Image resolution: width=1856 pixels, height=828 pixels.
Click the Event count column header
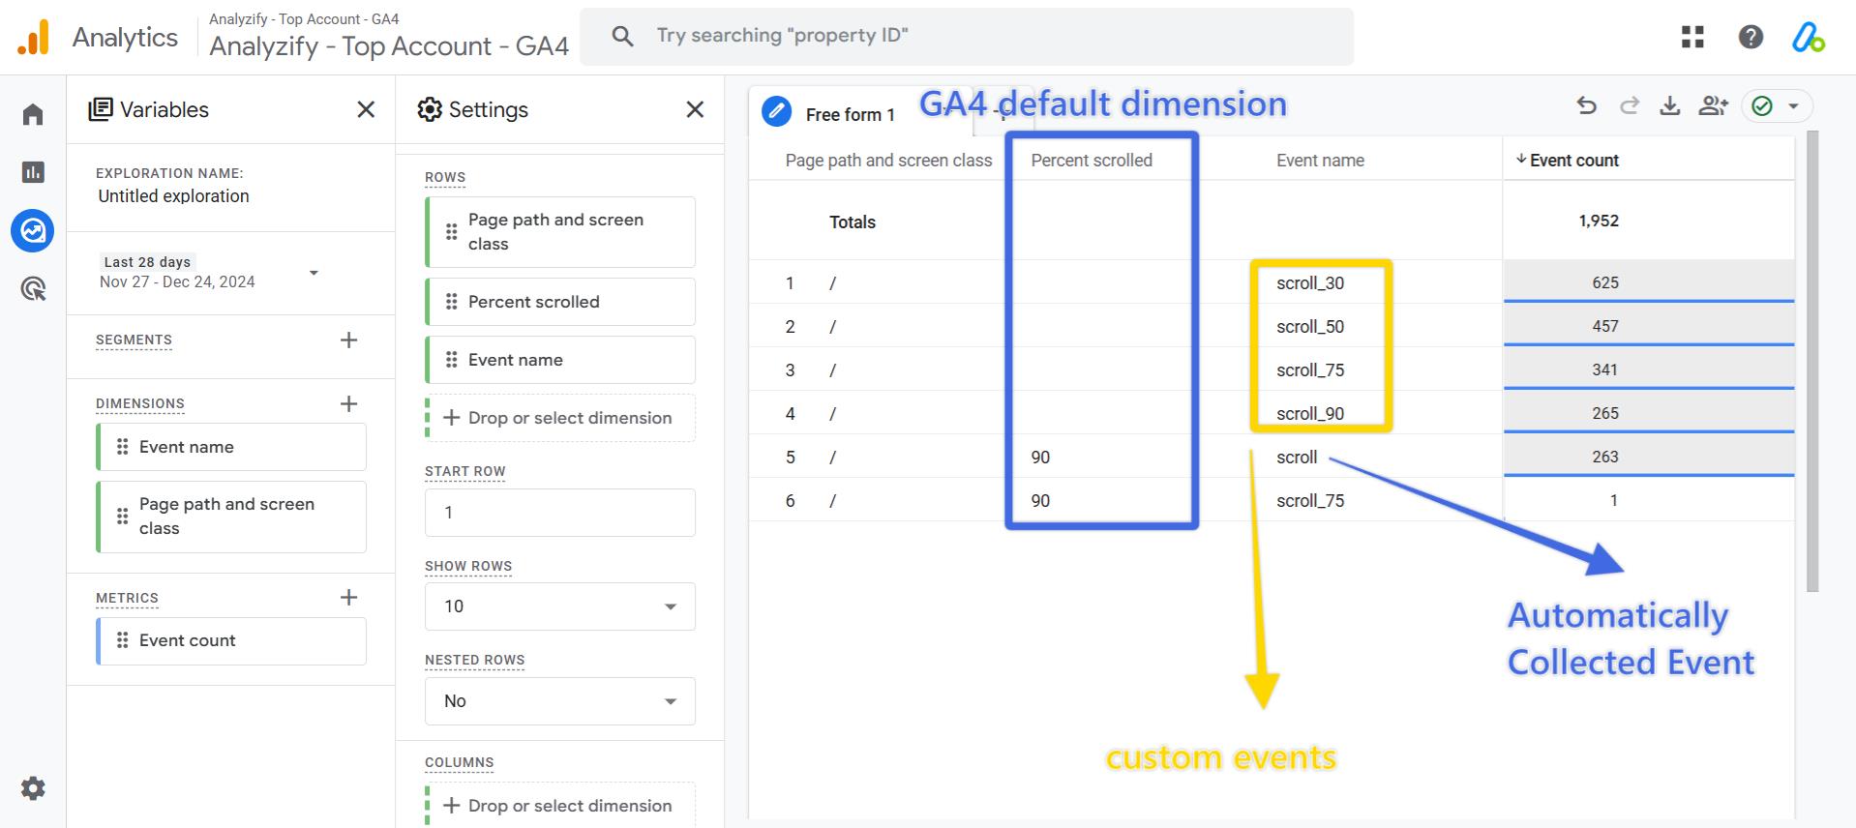tap(1573, 161)
